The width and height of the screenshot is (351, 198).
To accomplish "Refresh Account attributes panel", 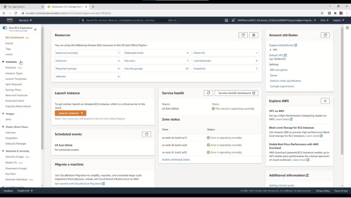I will tap(325, 35).
